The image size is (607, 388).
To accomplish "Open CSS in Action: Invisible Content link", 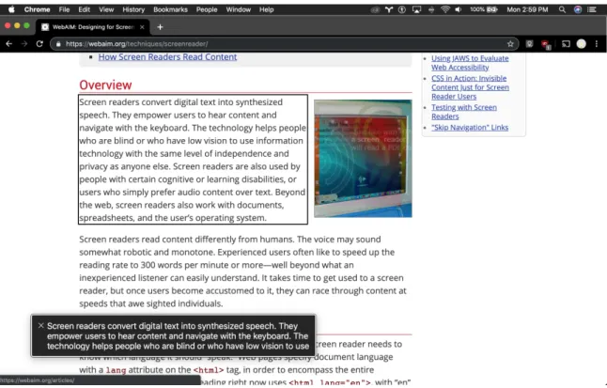I will [x=471, y=87].
